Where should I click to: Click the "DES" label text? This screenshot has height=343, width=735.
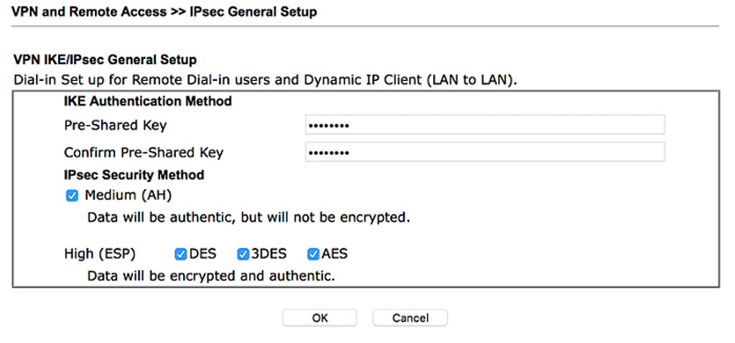[202, 253]
